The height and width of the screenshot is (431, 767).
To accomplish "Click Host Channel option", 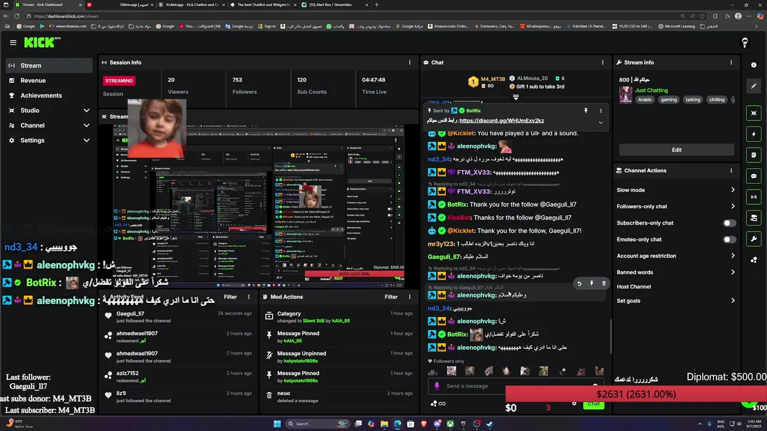I will click(x=633, y=287).
